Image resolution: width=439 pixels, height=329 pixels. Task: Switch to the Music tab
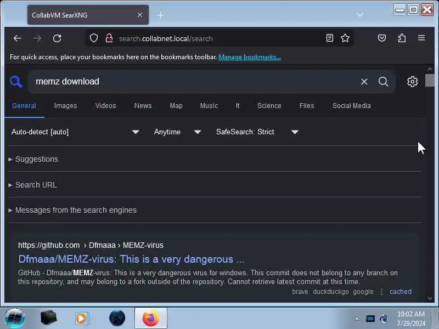209,106
